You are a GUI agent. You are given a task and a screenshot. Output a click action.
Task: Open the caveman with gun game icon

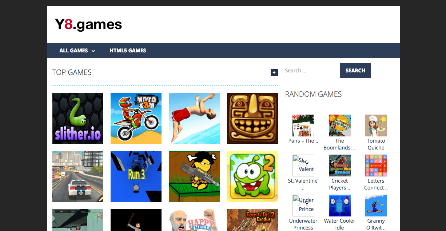194,176
